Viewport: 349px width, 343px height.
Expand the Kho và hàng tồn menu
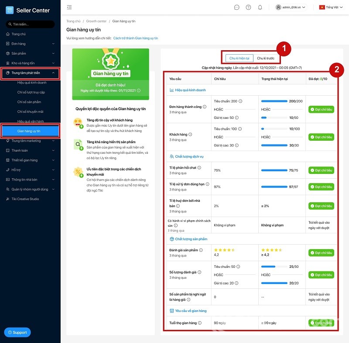point(53,63)
